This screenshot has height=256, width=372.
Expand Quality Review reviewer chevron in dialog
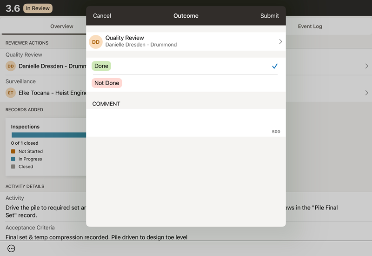(280, 42)
